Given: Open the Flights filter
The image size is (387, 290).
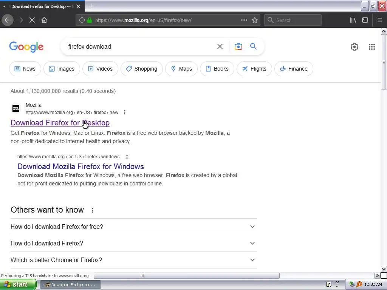Looking at the screenshot, I should pos(254,69).
